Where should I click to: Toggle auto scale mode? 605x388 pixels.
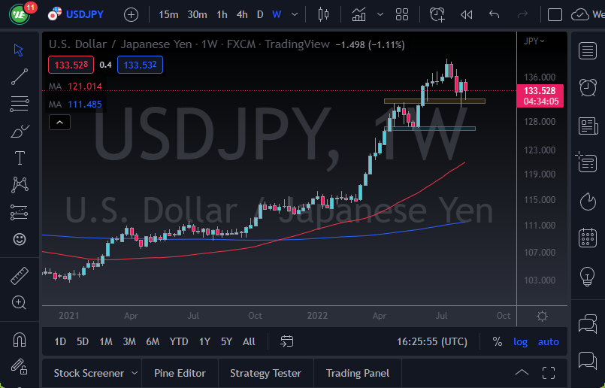click(x=549, y=341)
